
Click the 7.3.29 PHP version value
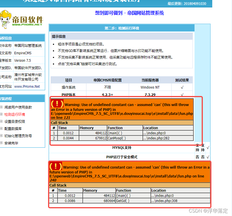[150, 95]
